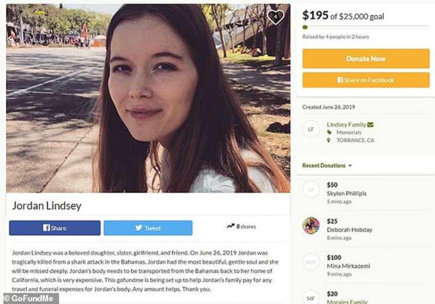Click the Memorials tag icon
The width and height of the screenshot is (435, 304).
pyautogui.click(x=329, y=133)
